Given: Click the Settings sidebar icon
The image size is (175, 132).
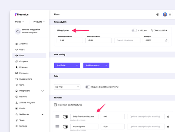Looking at the screenshot, I should (x=16, y=126).
